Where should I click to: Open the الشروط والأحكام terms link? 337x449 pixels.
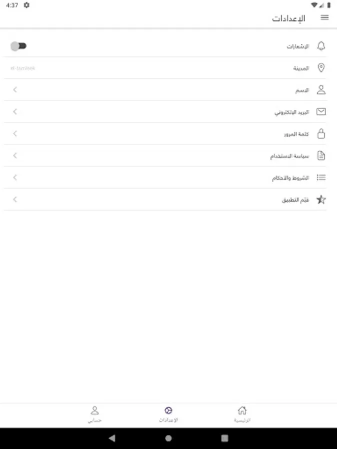pyautogui.click(x=291, y=178)
